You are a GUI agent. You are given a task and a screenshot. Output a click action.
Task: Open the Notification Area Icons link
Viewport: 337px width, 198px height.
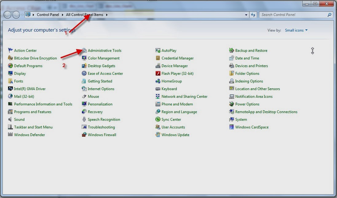coord(254,97)
